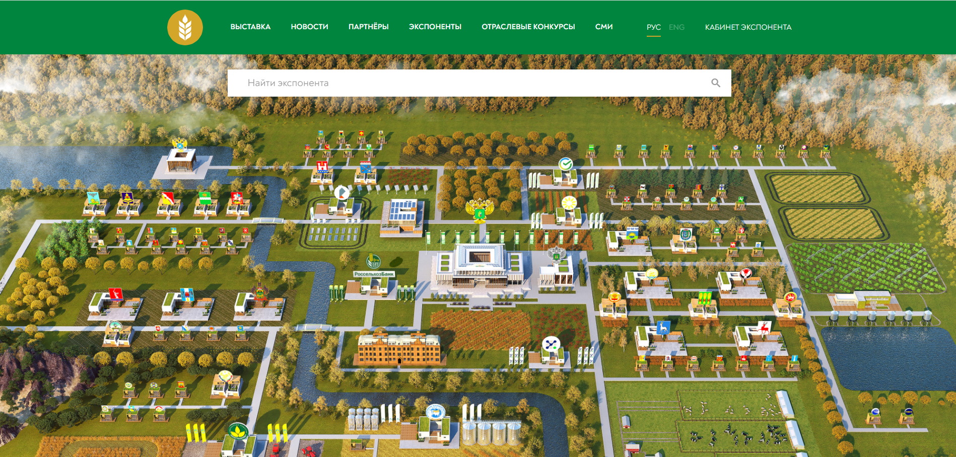956x457 pixels.
Task: Select the РУС language option
Action: [x=653, y=27]
